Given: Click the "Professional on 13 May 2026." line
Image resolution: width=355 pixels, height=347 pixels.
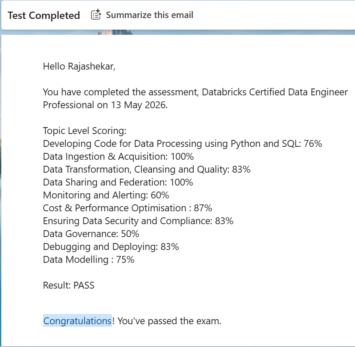Looking at the screenshot, I should pyautogui.click(x=105, y=105).
